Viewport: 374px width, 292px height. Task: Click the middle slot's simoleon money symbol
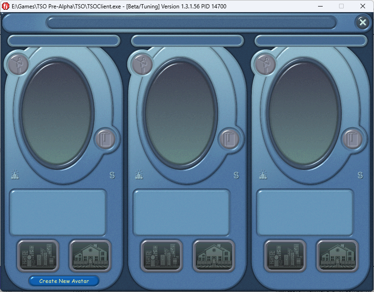point(236,175)
